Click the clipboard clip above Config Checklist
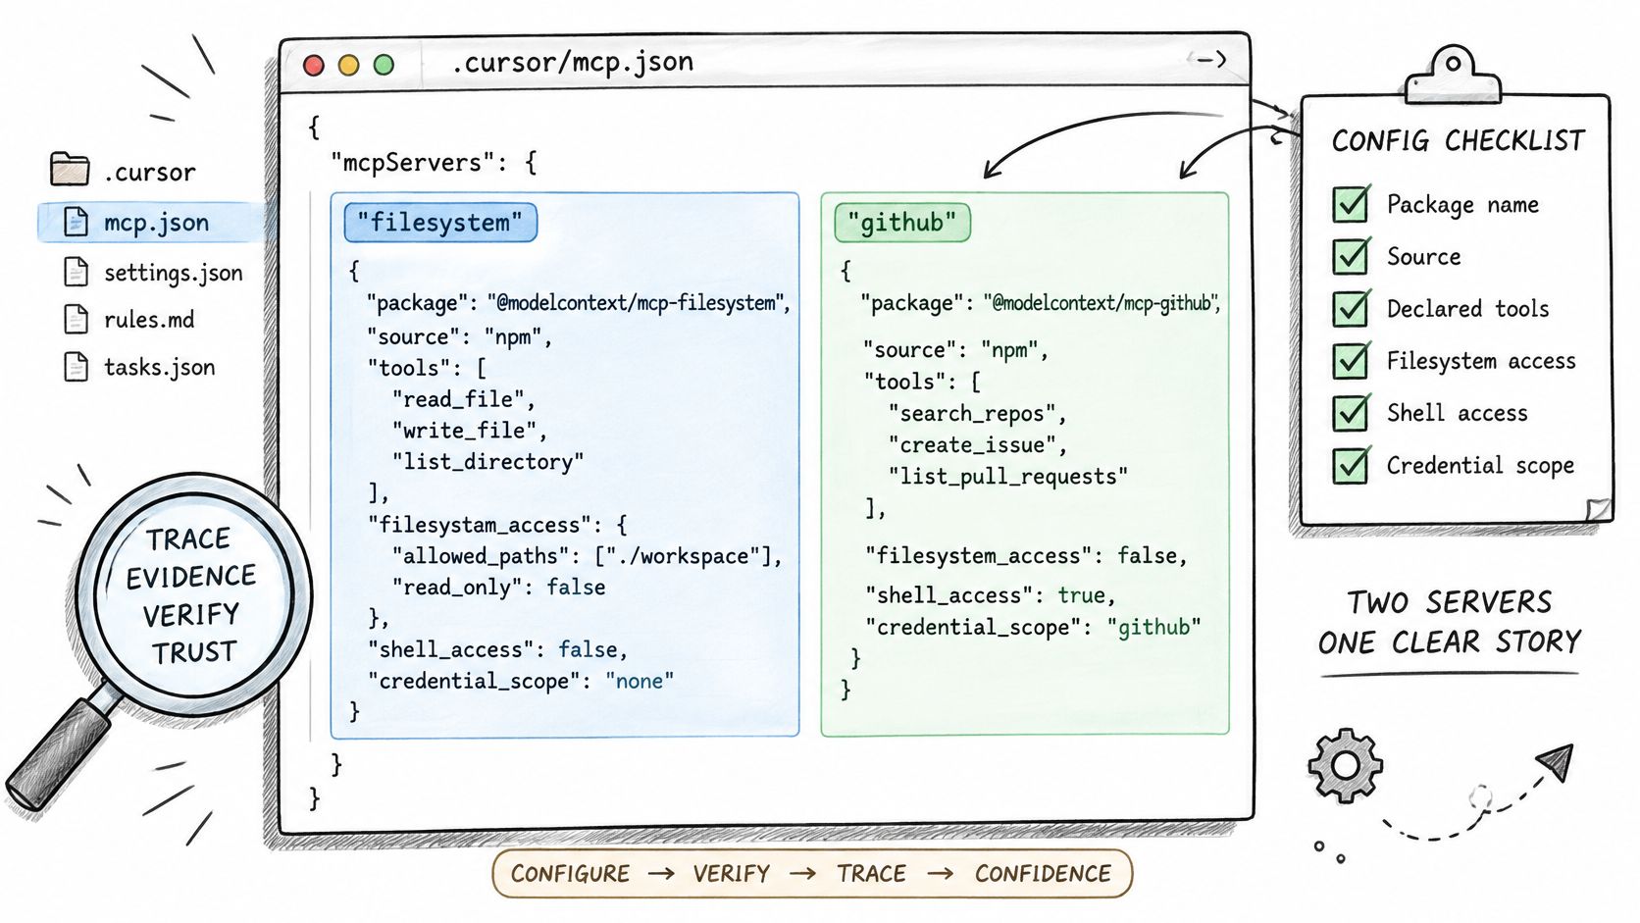1640x923 pixels. click(x=1453, y=75)
